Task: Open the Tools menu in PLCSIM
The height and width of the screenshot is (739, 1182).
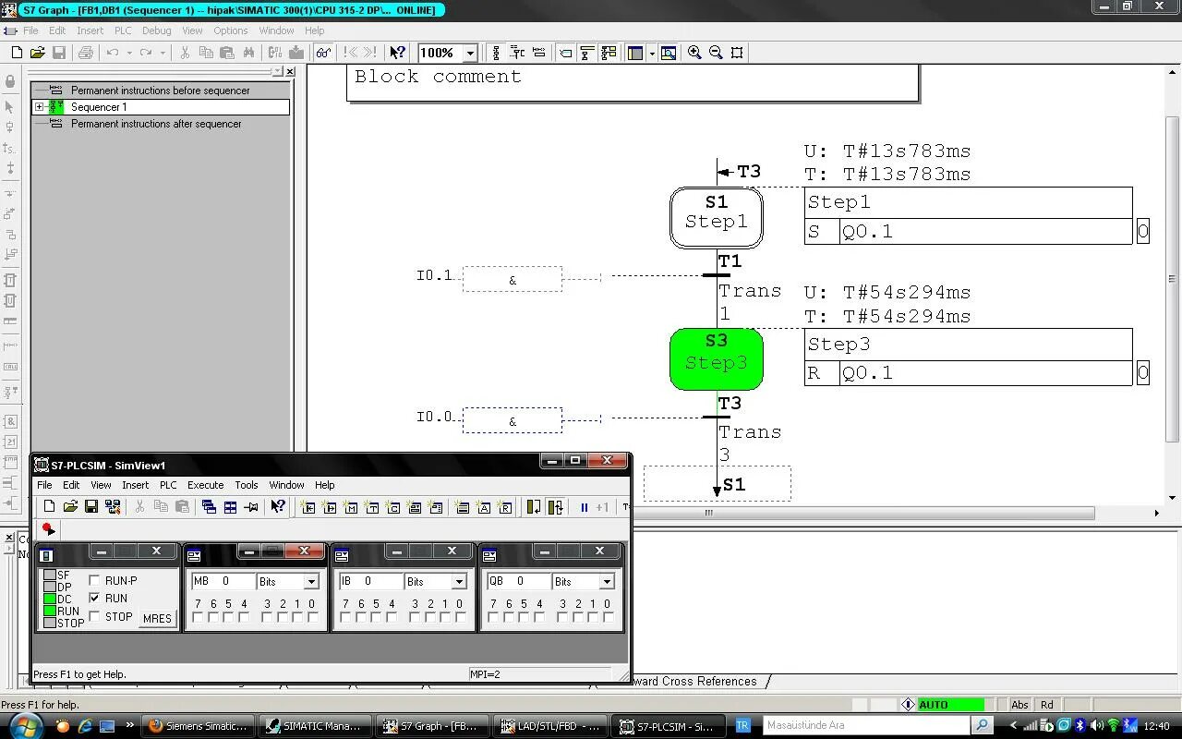Action: [246, 485]
